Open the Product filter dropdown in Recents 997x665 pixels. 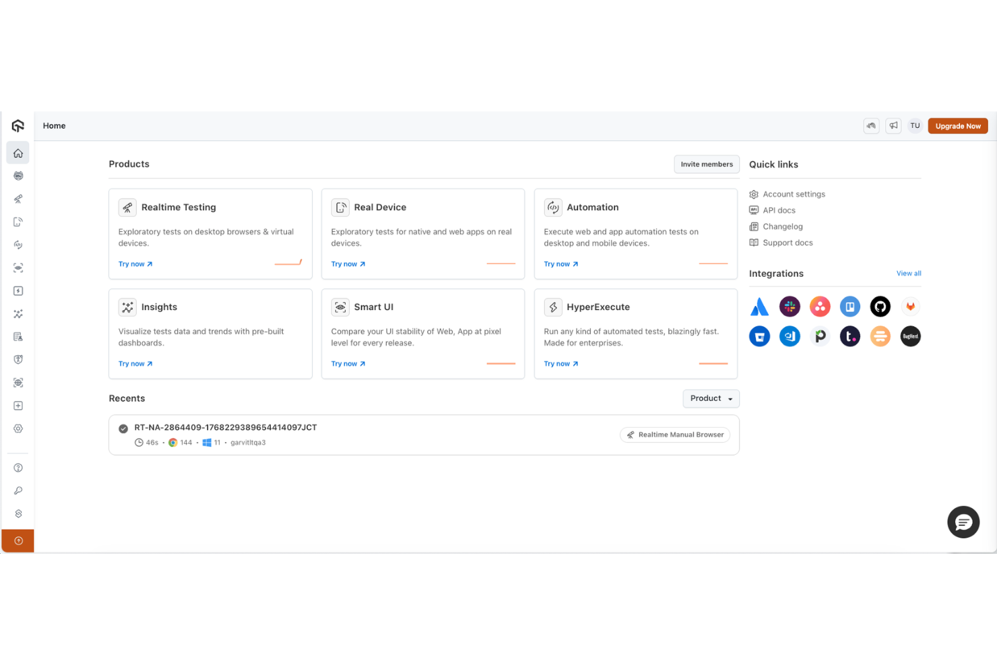tap(711, 399)
